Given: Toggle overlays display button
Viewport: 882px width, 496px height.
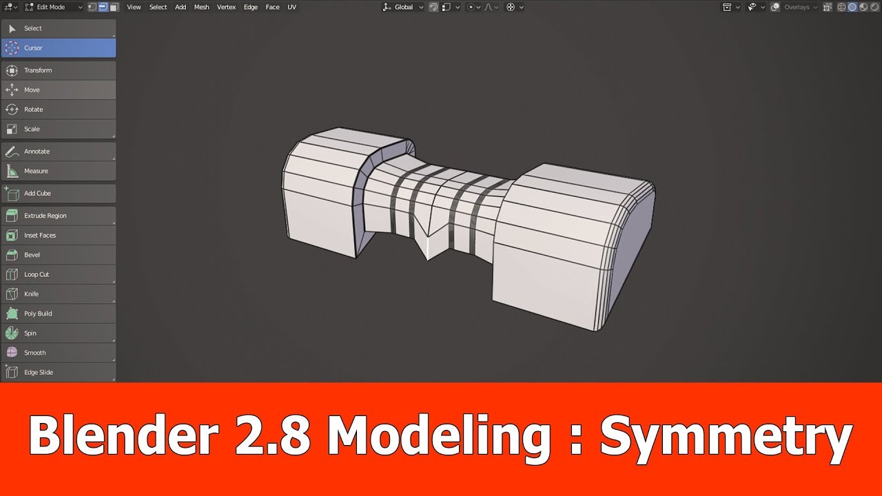Looking at the screenshot, I should (775, 7).
